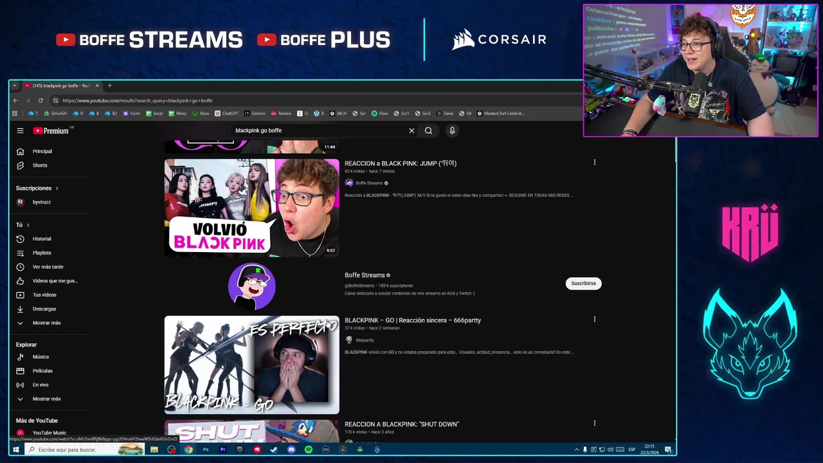The image size is (823, 463).
Task: Open the Minis bookmark
Action: [177, 113]
